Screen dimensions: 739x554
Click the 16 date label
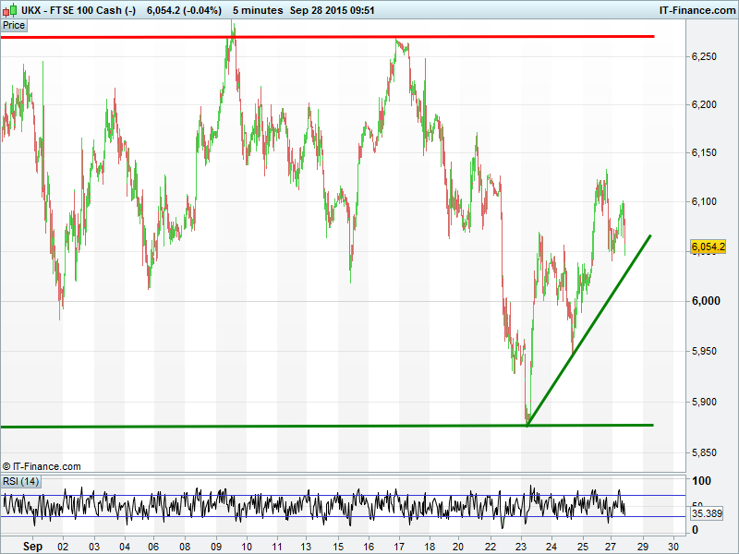coord(369,547)
